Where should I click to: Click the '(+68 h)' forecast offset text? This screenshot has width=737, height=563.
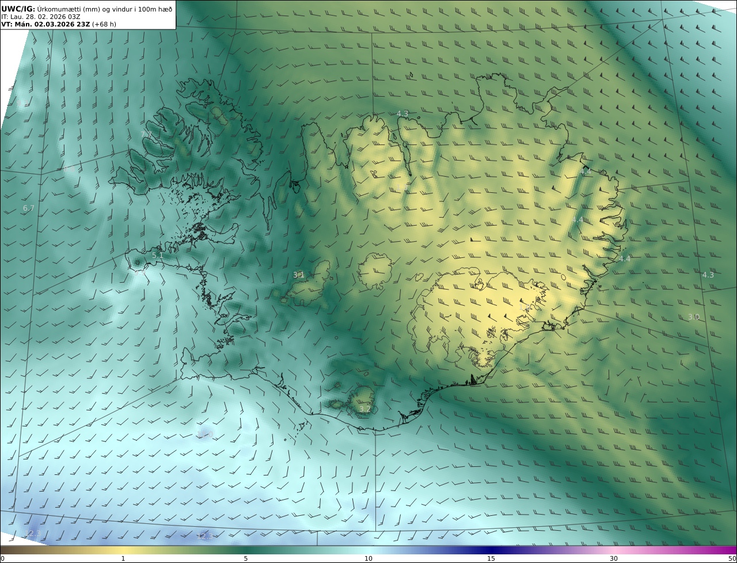click(104, 24)
